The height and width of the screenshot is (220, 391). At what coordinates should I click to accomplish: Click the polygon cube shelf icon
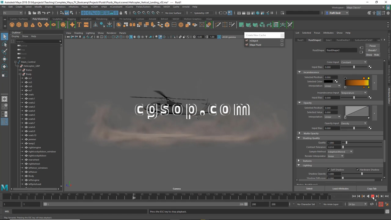click(19, 25)
